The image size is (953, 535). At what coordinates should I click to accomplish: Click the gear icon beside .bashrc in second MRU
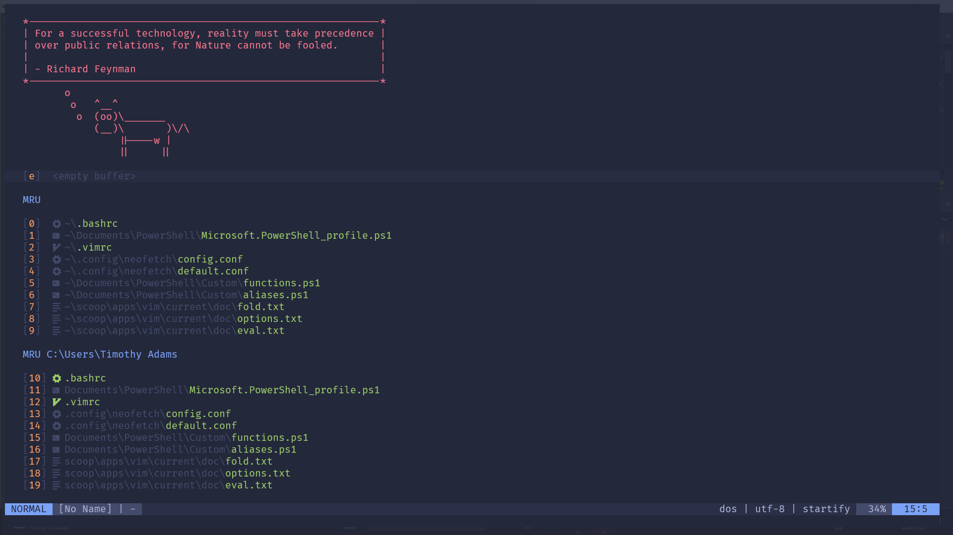click(x=56, y=378)
